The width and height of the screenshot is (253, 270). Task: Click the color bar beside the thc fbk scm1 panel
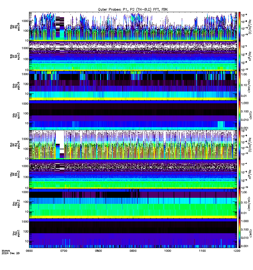240,233
